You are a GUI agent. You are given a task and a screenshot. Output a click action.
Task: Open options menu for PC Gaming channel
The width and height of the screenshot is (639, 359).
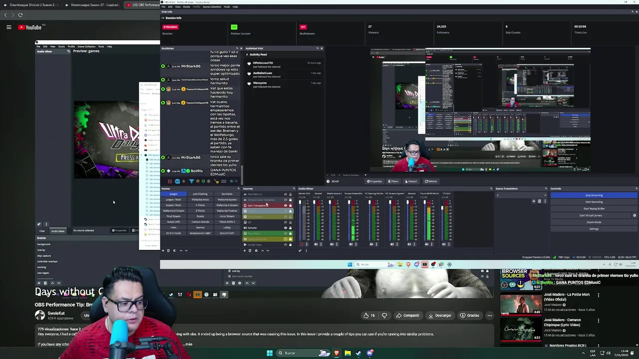click(376, 244)
